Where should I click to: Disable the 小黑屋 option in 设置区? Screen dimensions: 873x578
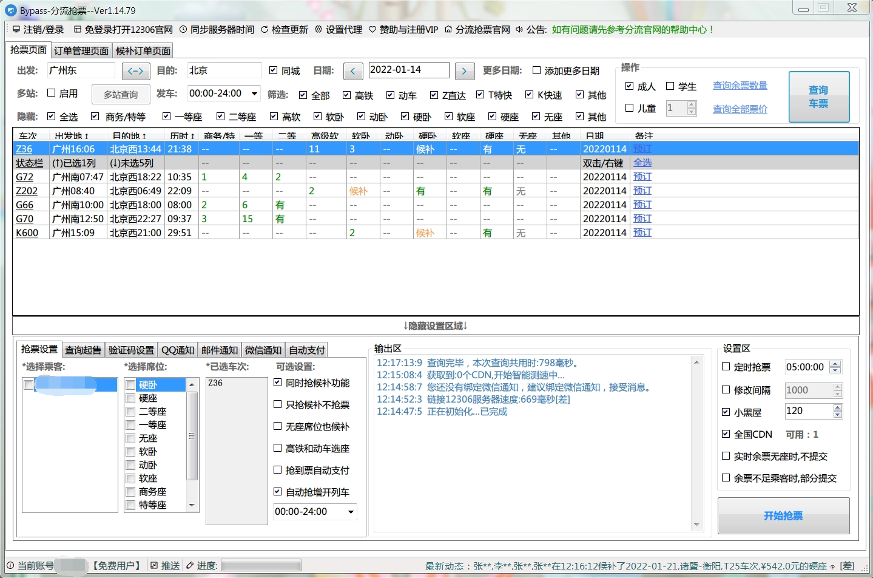pyautogui.click(x=726, y=412)
